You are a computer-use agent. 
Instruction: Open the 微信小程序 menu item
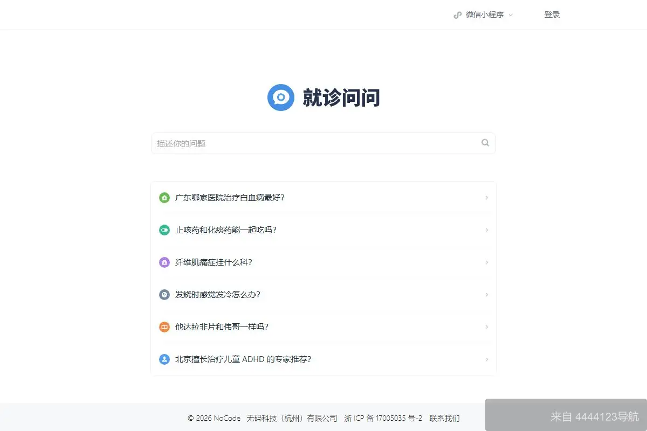point(483,15)
